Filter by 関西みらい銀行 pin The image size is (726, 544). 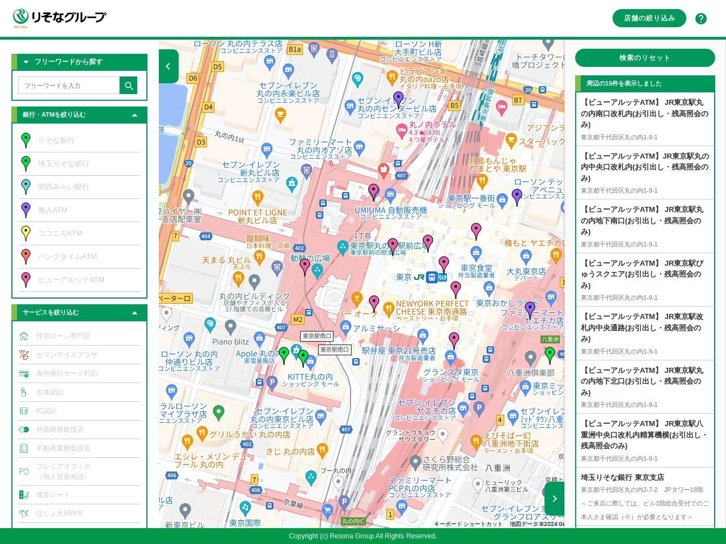tap(79, 187)
